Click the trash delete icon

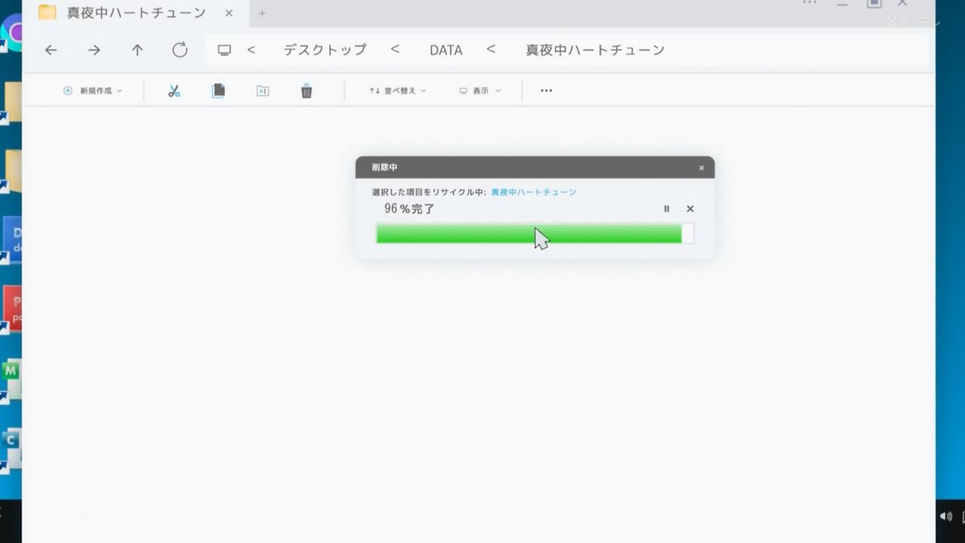coord(306,91)
